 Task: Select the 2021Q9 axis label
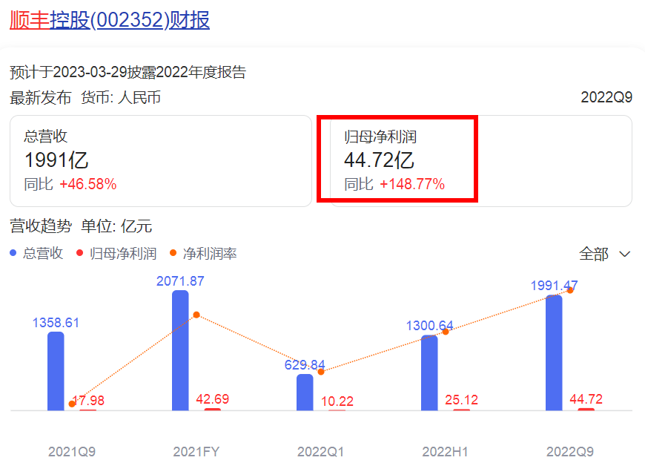point(71,451)
